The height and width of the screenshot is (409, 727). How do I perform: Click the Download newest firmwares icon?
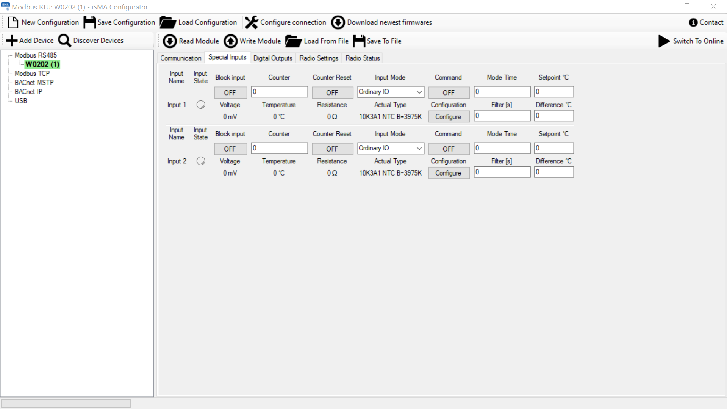coord(338,22)
